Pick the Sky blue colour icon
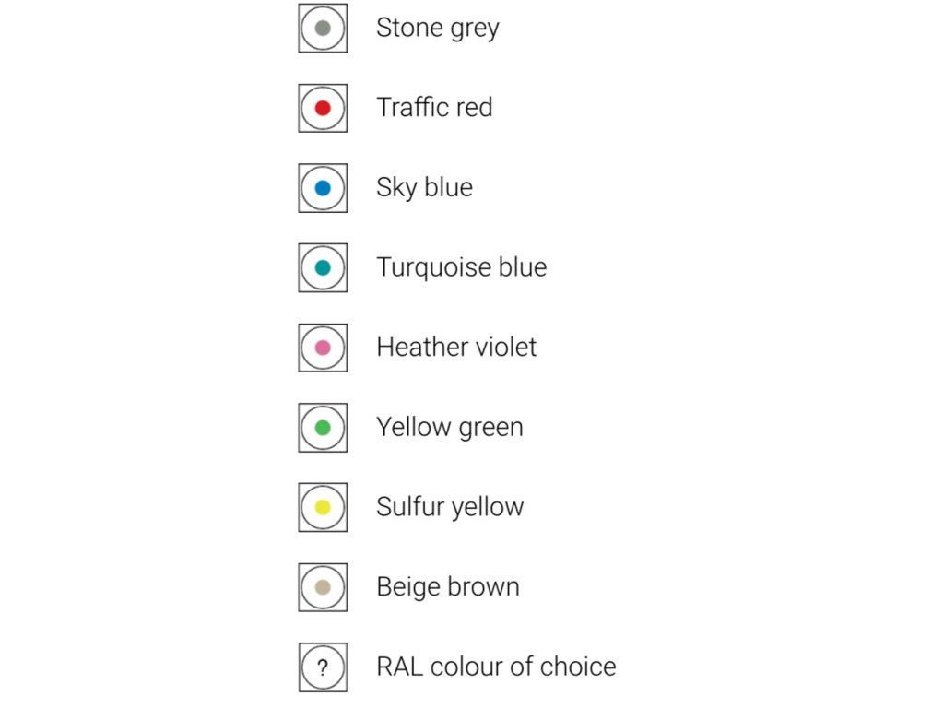Screen dimensions: 944x708 point(323,188)
